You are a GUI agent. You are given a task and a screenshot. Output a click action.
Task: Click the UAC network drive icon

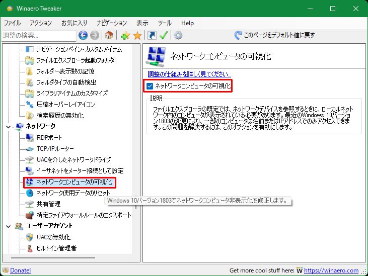[x=30, y=160]
